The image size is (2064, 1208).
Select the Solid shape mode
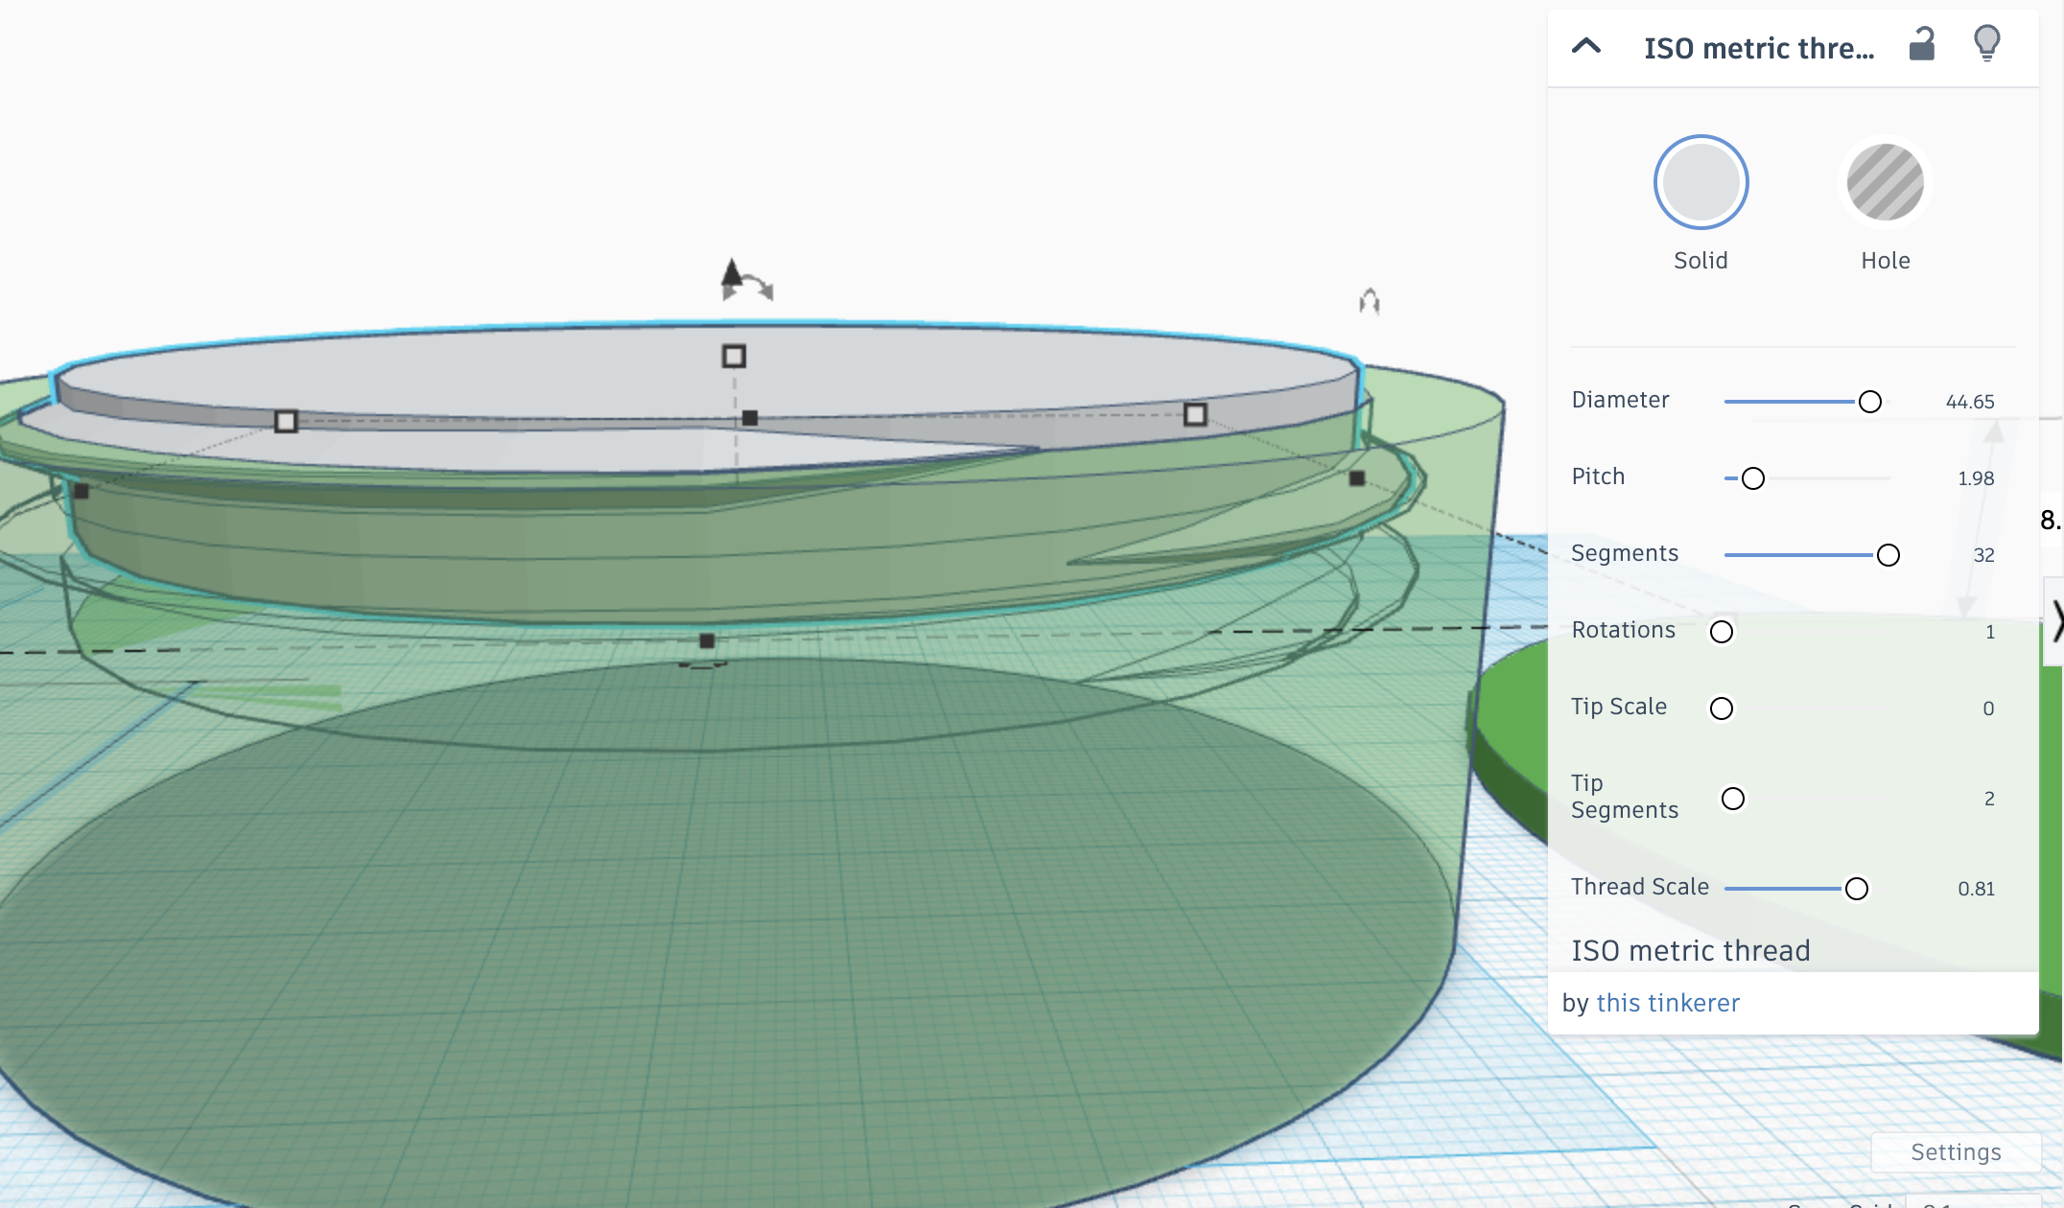point(1700,182)
